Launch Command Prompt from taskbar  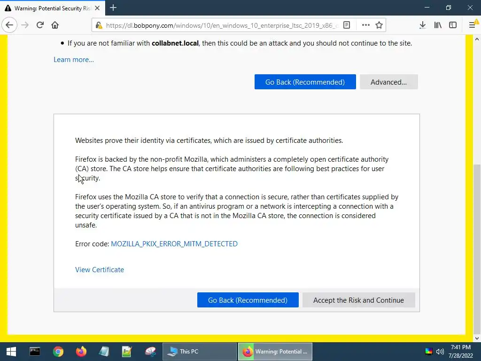click(35, 352)
